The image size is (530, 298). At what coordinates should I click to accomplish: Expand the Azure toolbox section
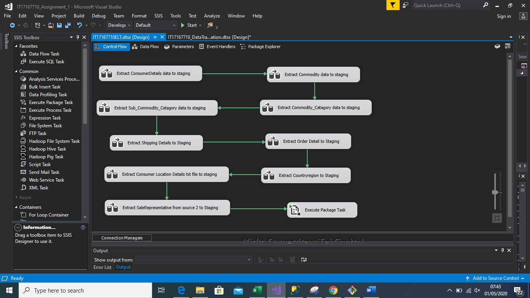[x=17, y=197]
